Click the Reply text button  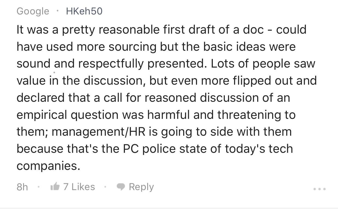pyautogui.click(x=141, y=187)
